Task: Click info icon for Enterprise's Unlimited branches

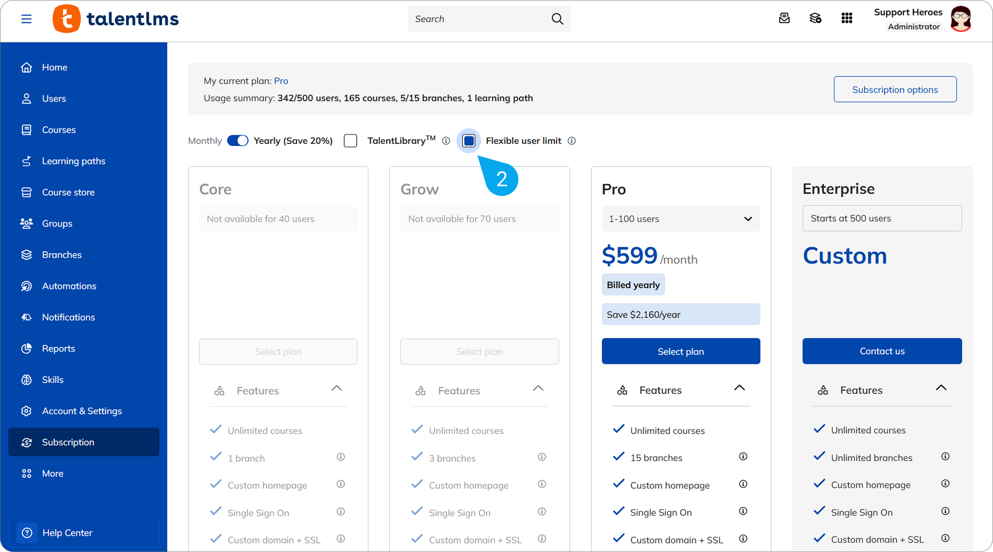Action: tap(945, 456)
